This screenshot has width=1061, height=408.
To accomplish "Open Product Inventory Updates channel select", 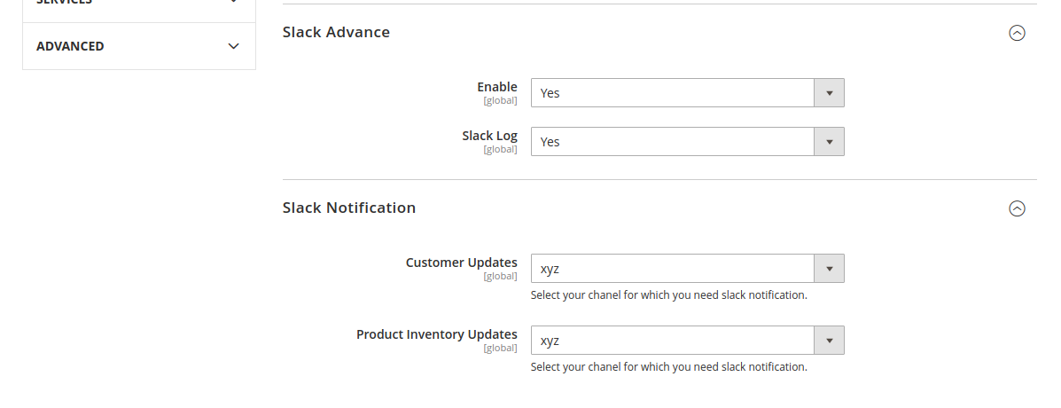I will click(x=688, y=341).
